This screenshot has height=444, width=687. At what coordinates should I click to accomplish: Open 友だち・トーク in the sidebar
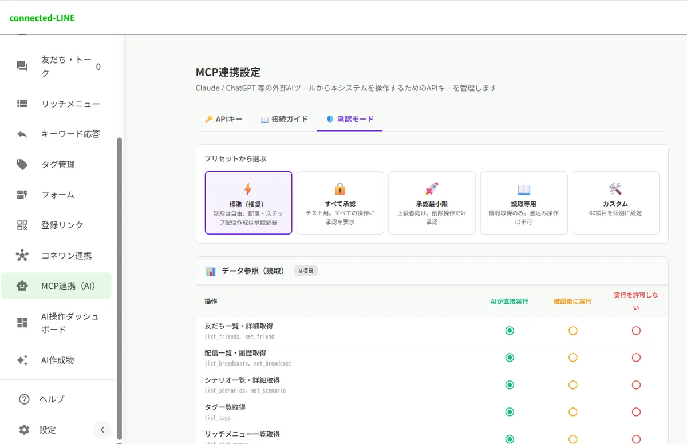[56, 66]
